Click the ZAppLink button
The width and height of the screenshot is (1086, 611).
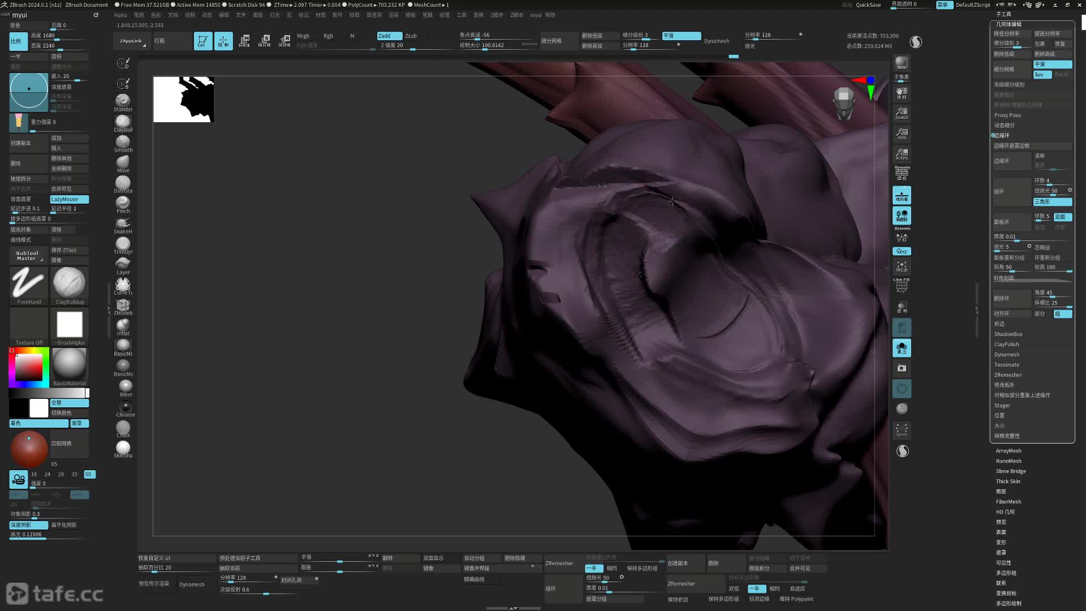pos(131,41)
